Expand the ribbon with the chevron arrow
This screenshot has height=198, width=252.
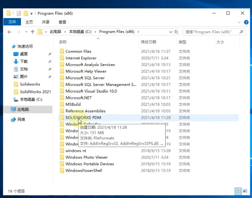[239, 22]
